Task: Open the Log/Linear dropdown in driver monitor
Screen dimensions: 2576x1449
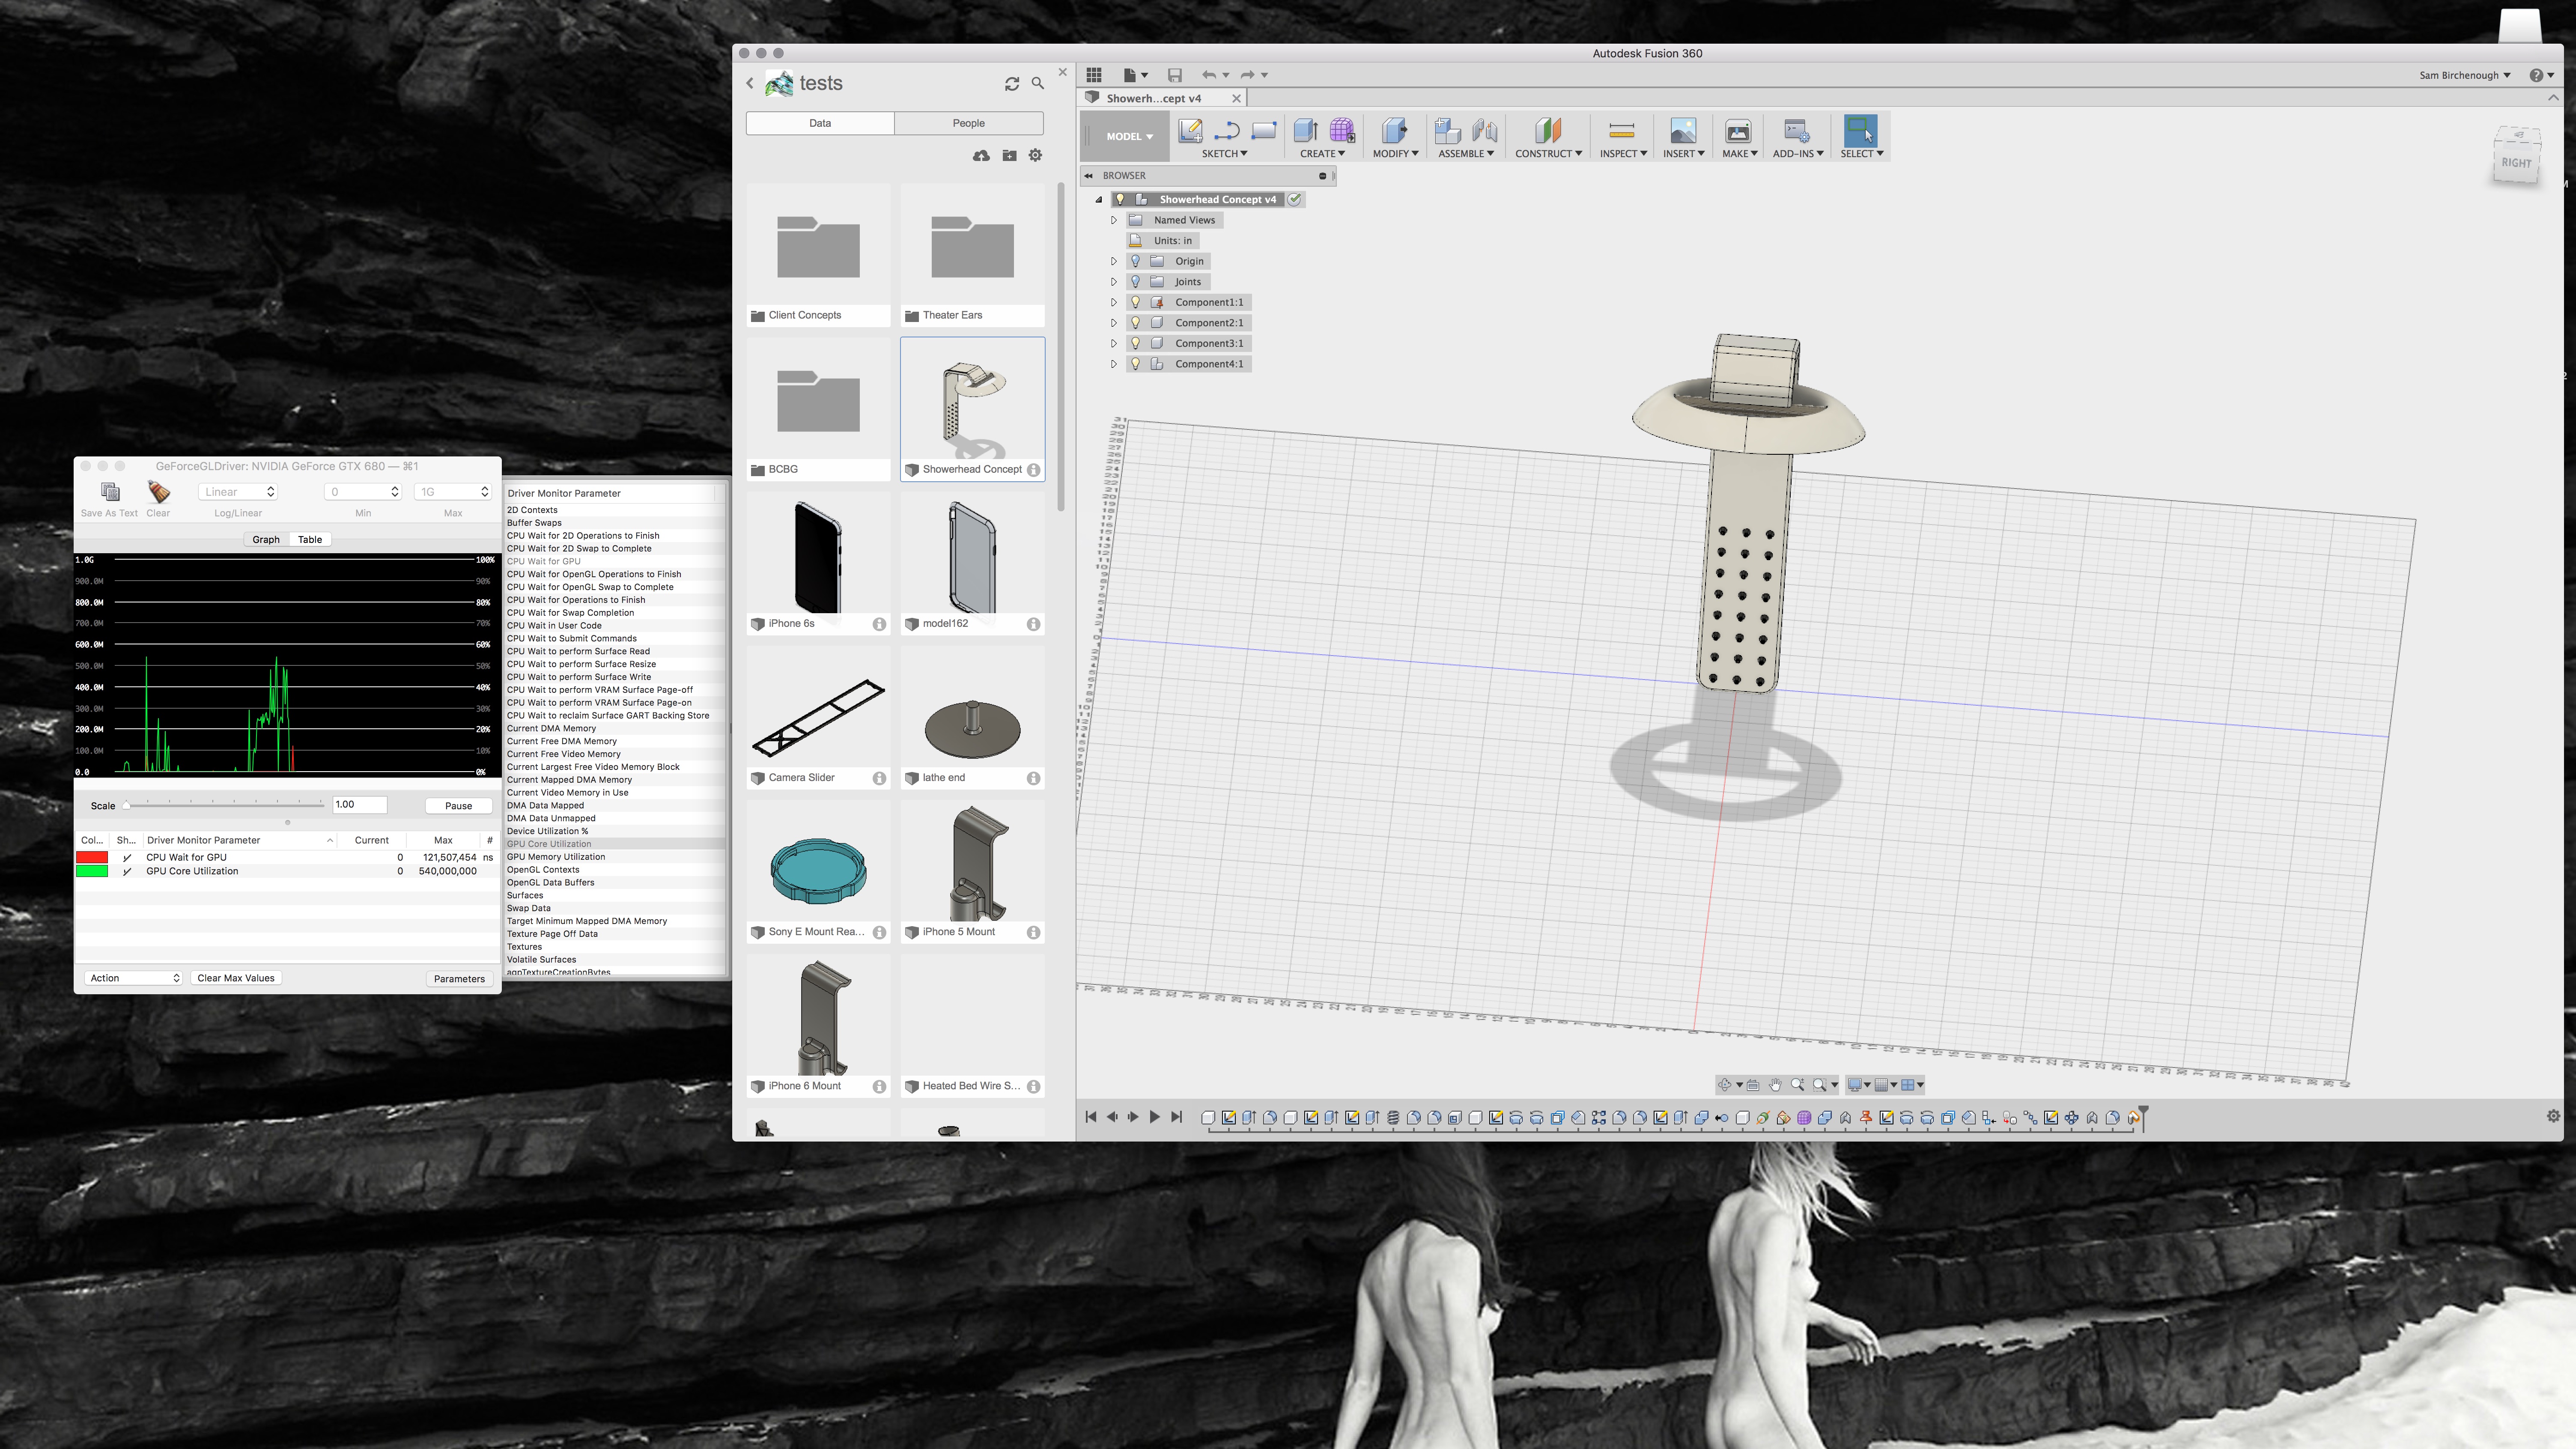Action: [x=238, y=492]
